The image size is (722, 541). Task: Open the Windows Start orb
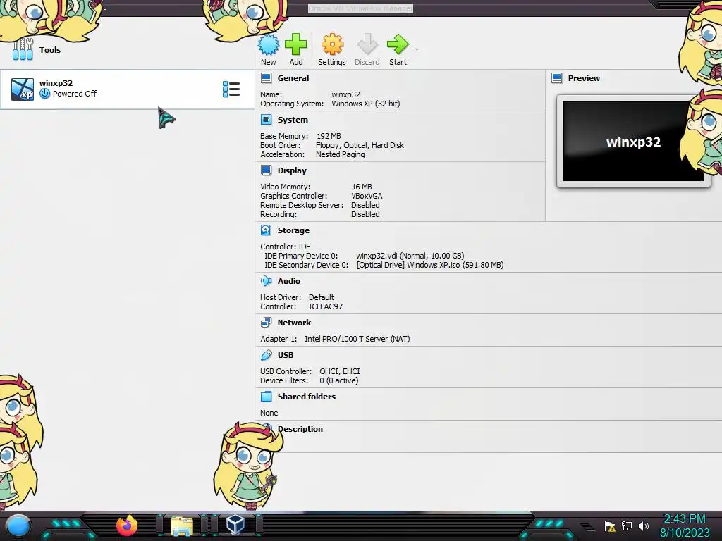pyautogui.click(x=18, y=526)
